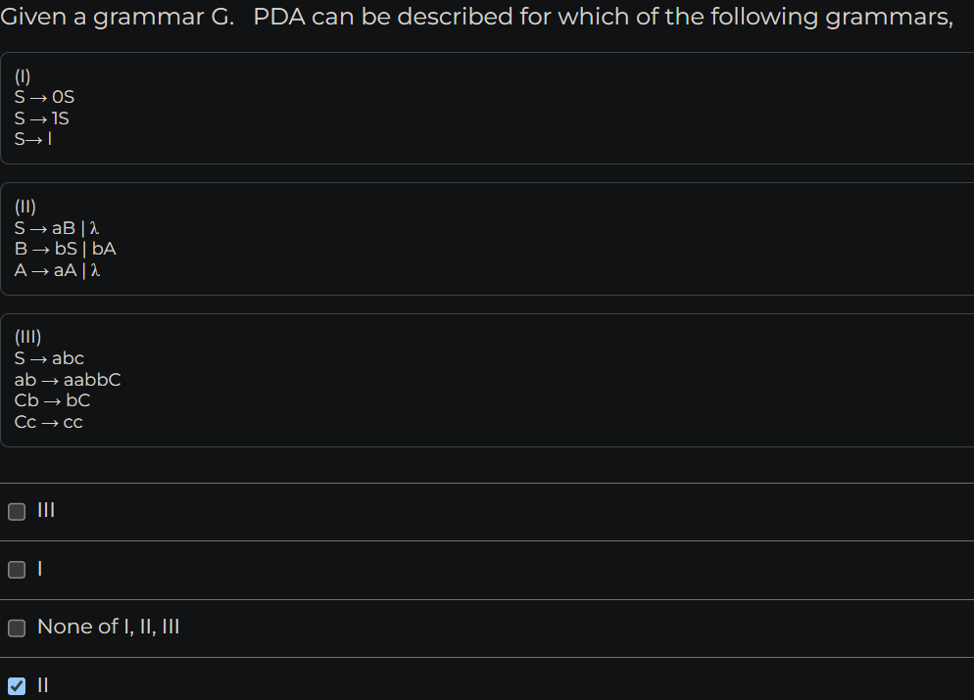The width and height of the screenshot is (974, 700).
Task: Check the 'None of I, II, III' checkbox
Action: coord(17,628)
